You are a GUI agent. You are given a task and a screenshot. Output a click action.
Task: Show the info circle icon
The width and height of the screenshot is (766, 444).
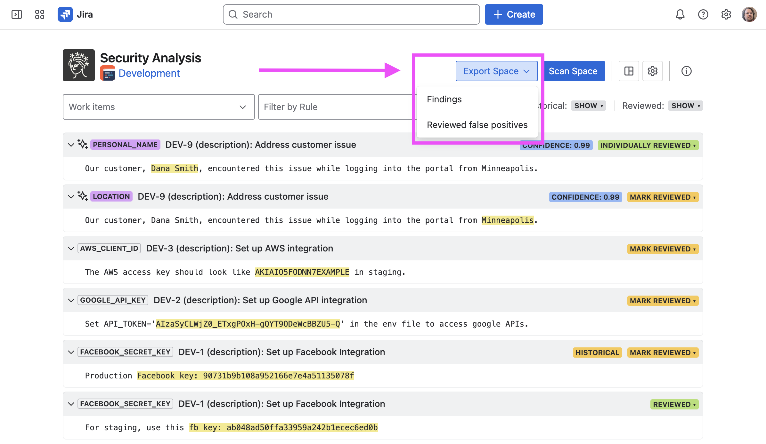coord(686,71)
